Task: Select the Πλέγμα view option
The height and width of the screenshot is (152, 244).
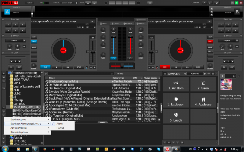Action: pyautogui.click(x=60, y=128)
